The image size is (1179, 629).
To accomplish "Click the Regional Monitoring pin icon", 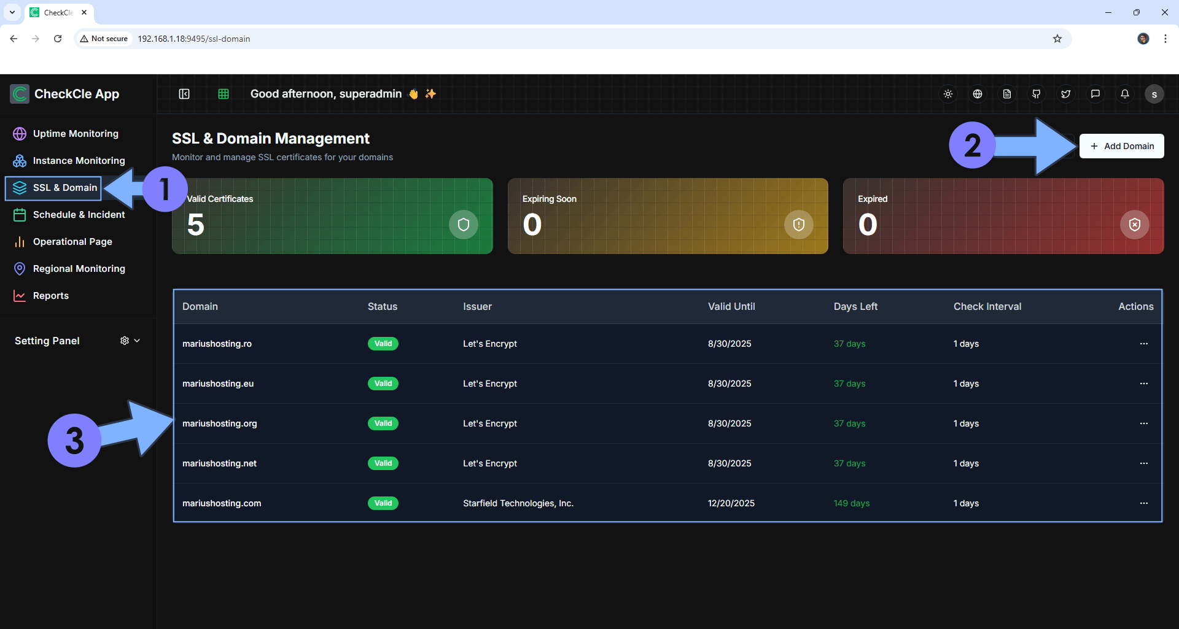I will [x=20, y=269].
